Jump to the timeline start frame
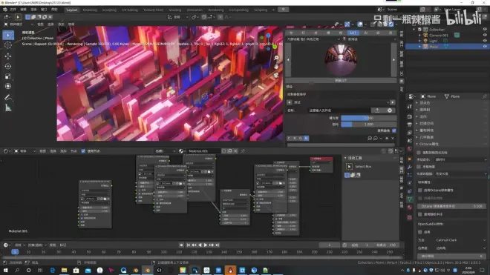 click(x=188, y=245)
